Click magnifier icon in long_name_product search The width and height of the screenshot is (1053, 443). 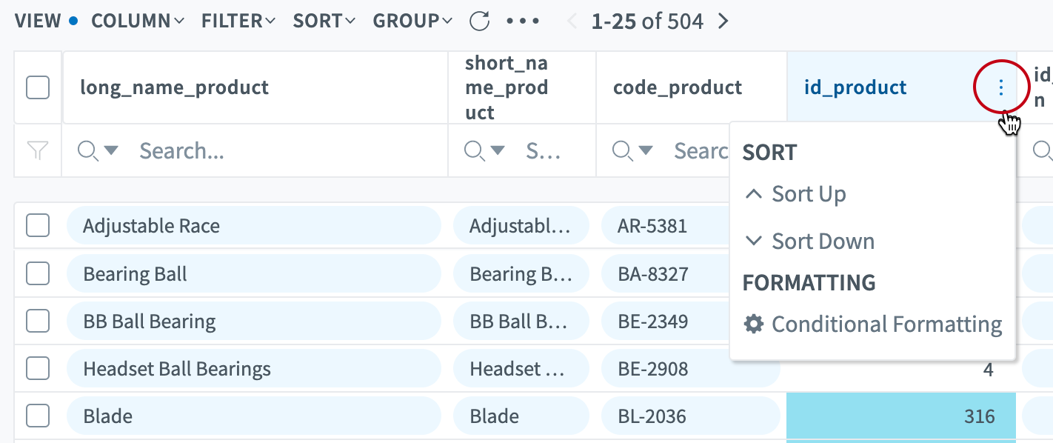(x=89, y=151)
